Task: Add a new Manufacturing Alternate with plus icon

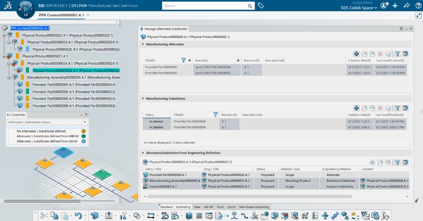Action: point(356,54)
